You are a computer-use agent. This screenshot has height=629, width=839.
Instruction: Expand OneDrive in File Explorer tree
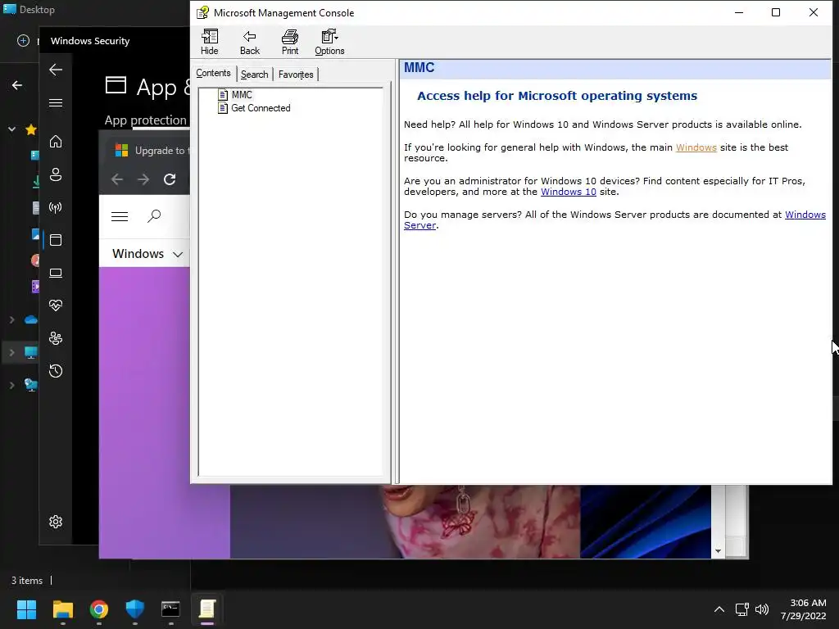[x=11, y=320]
